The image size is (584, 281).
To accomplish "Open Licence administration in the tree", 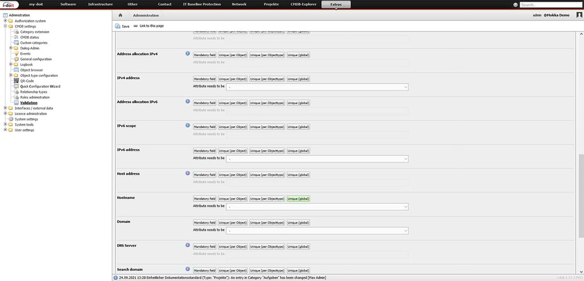I will coord(30,113).
